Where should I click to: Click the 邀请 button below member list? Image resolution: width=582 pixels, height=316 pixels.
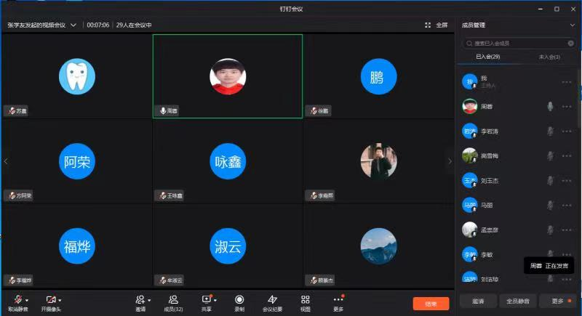click(478, 301)
